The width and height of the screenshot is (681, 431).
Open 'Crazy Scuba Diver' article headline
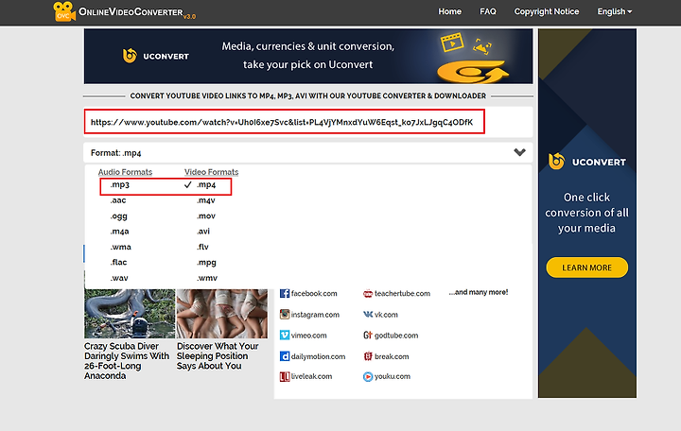coord(127,361)
